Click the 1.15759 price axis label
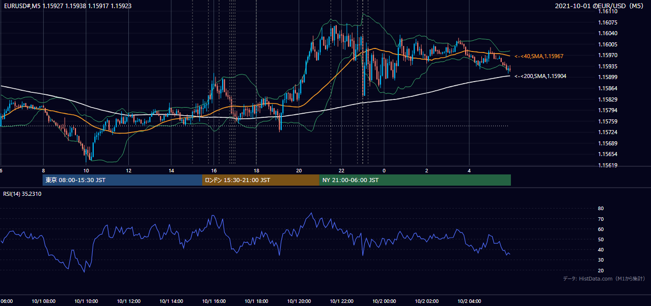 click(x=608, y=121)
